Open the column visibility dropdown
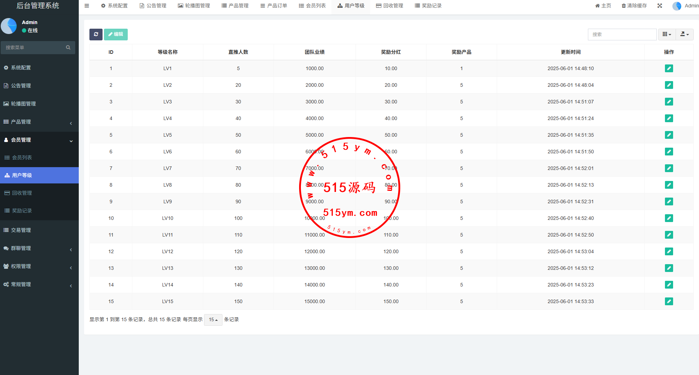The width and height of the screenshot is (699, 375). pyautogui.click(x=667, y=34)
